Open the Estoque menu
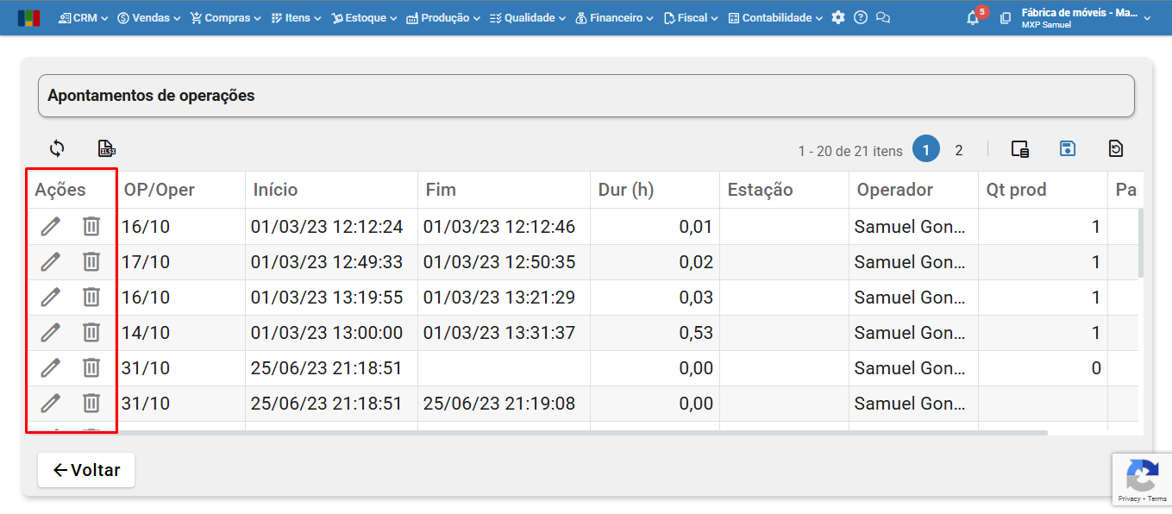The height and width of the screenshot is (514, 1172). pos(364,17)
